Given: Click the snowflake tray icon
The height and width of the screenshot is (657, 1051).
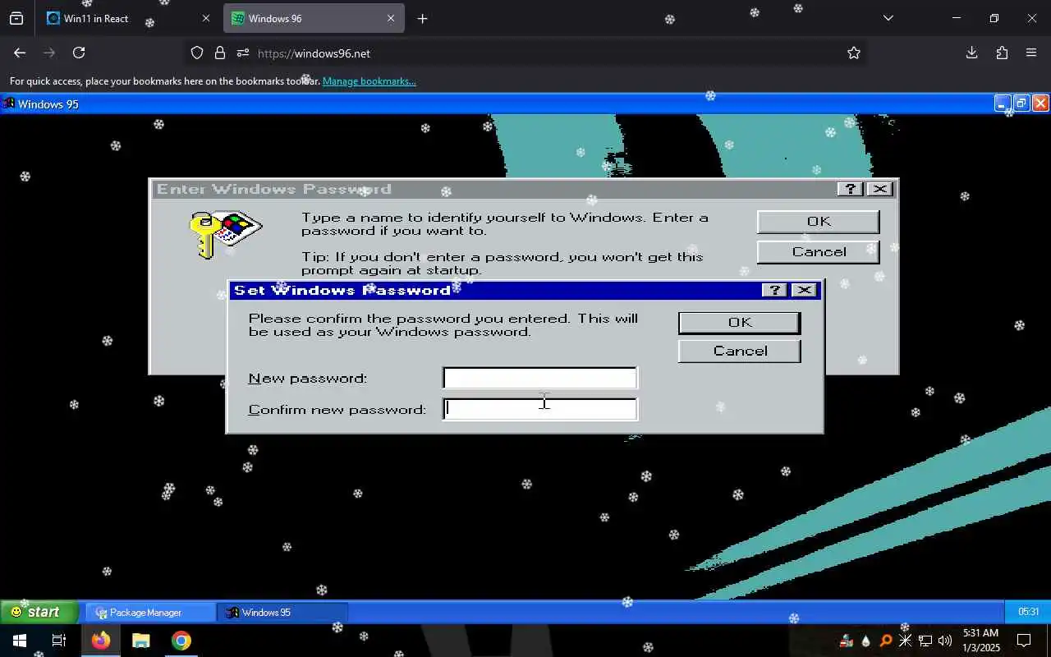Looking at the screenshot, I should pos(905,641).
